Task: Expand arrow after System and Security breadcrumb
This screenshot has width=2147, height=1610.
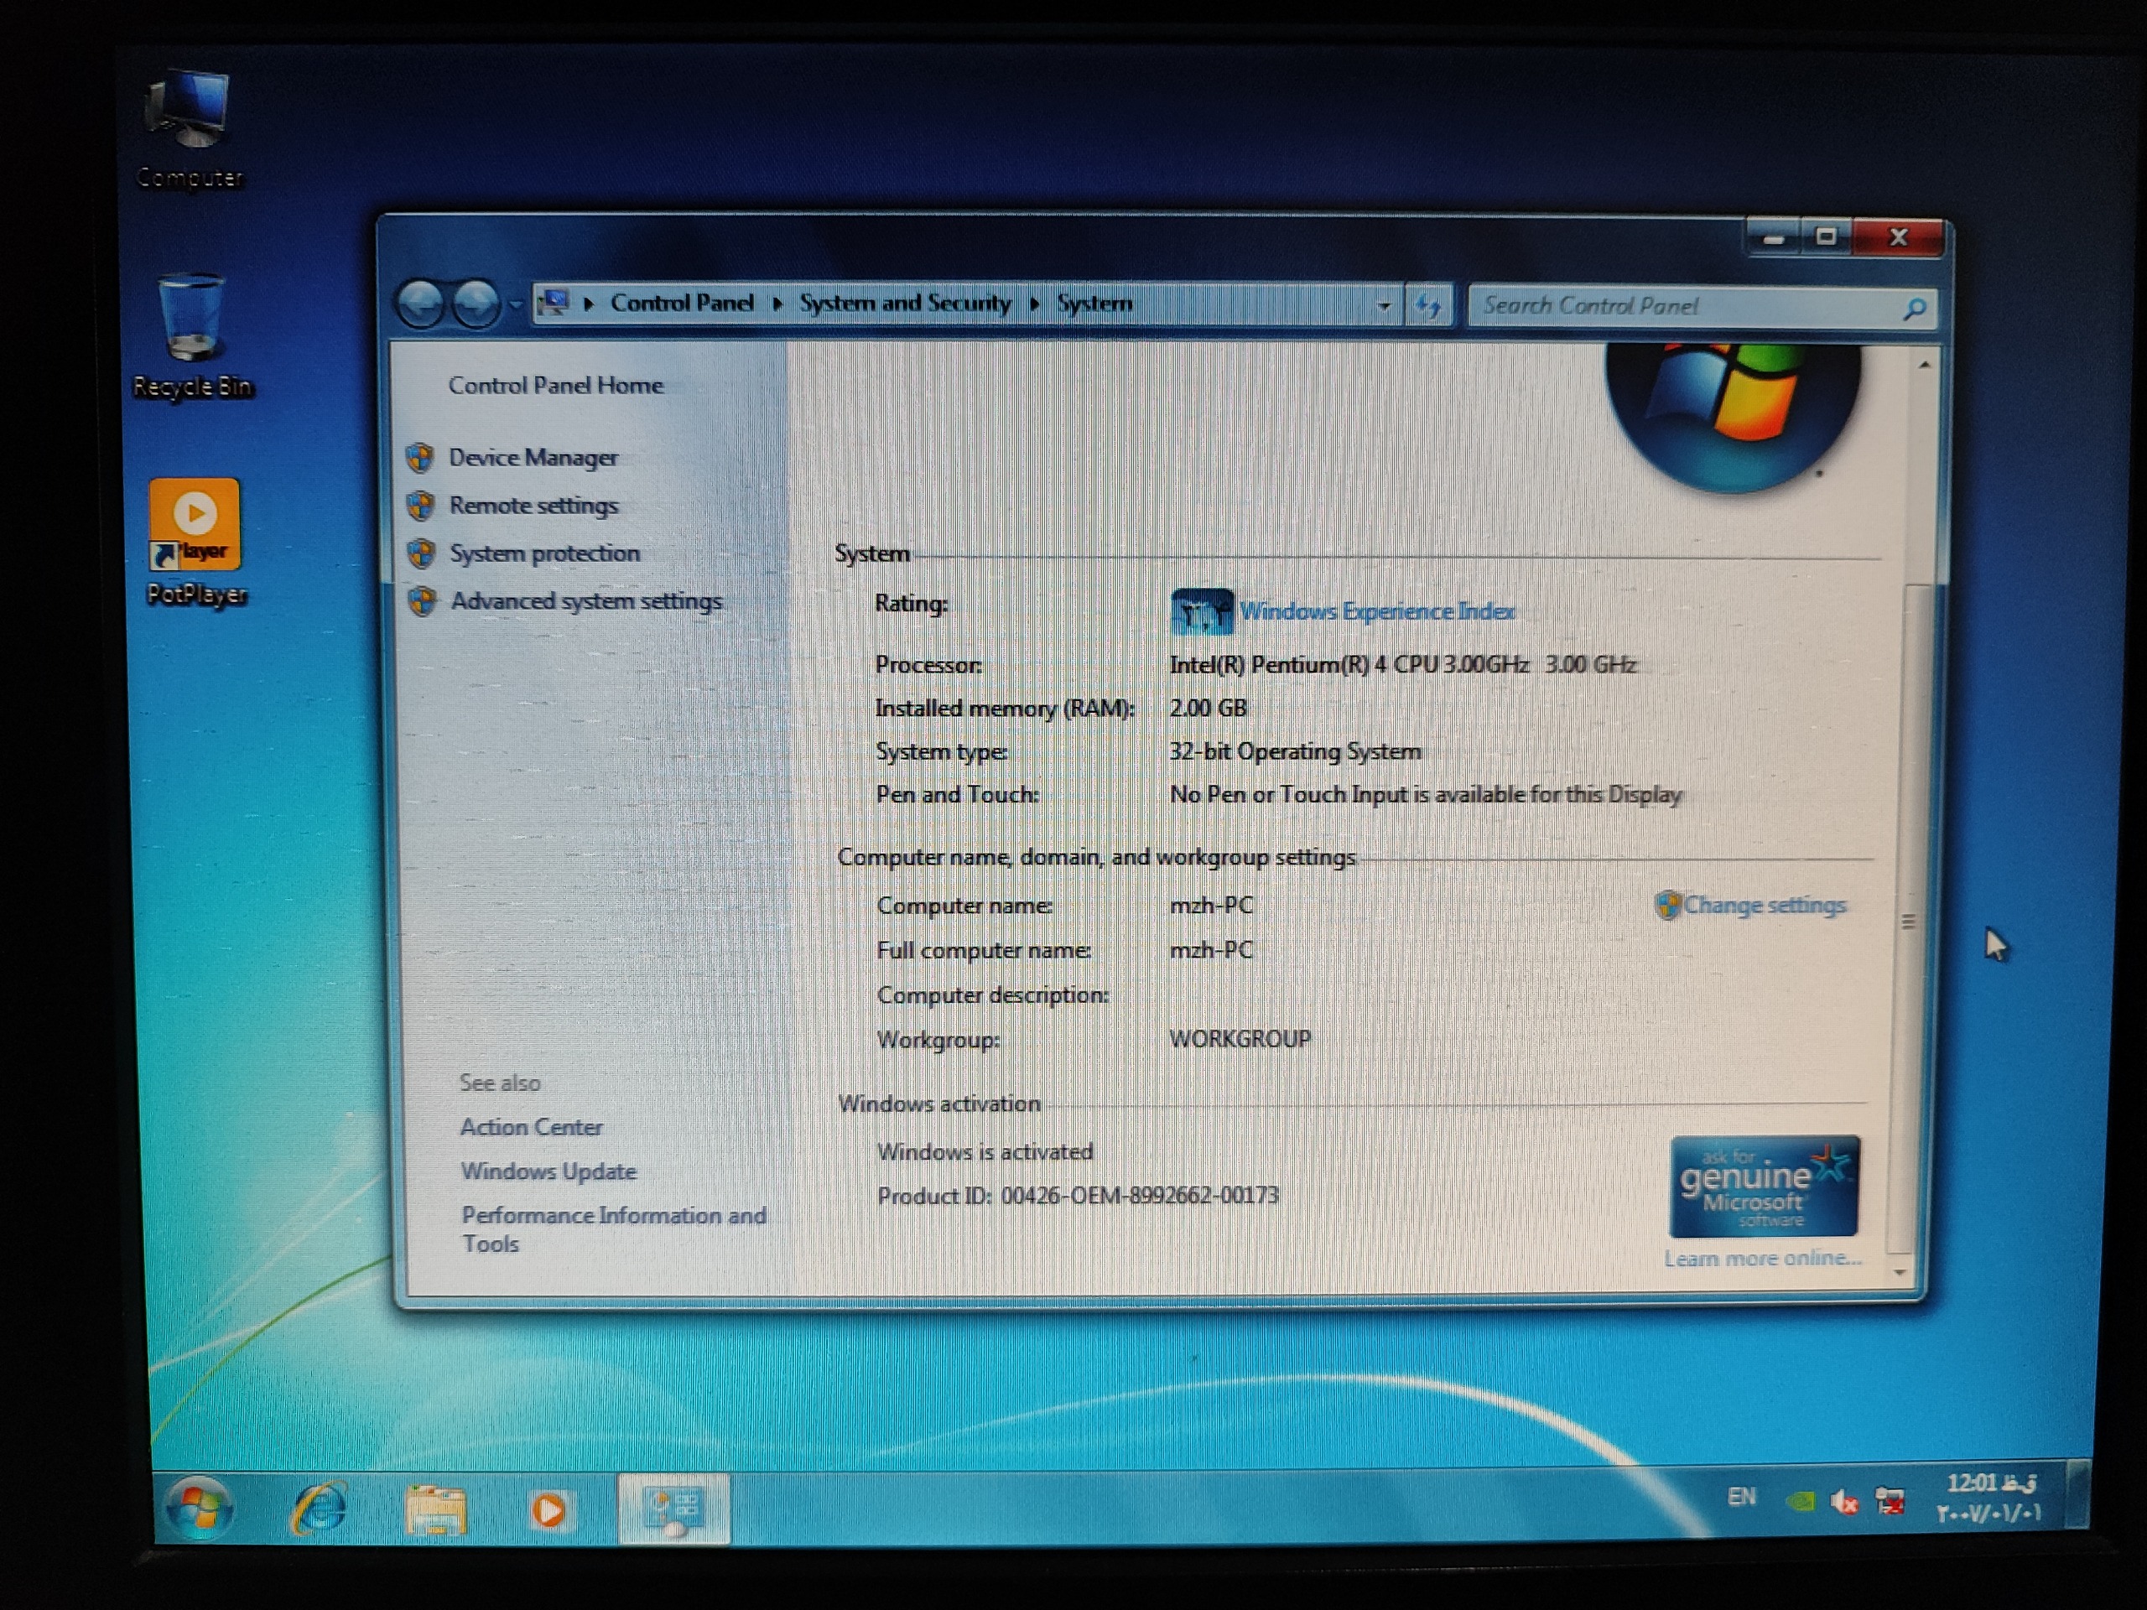Action: (1035, 304)
